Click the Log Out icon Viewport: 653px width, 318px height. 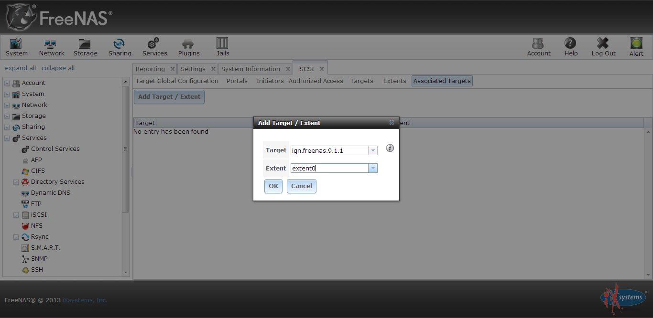coord(603,47)
